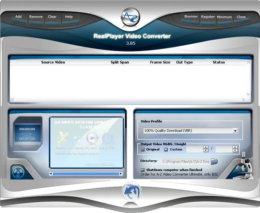Screen dimensions: 260x213
Task: Increase output width with up arrow
Action: [x=206, y=147]
